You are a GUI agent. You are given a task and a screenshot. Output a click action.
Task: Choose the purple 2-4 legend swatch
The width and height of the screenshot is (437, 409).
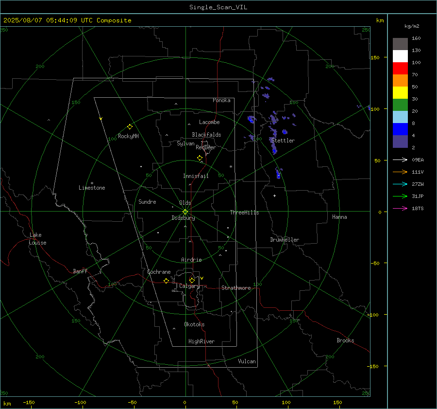400,141
